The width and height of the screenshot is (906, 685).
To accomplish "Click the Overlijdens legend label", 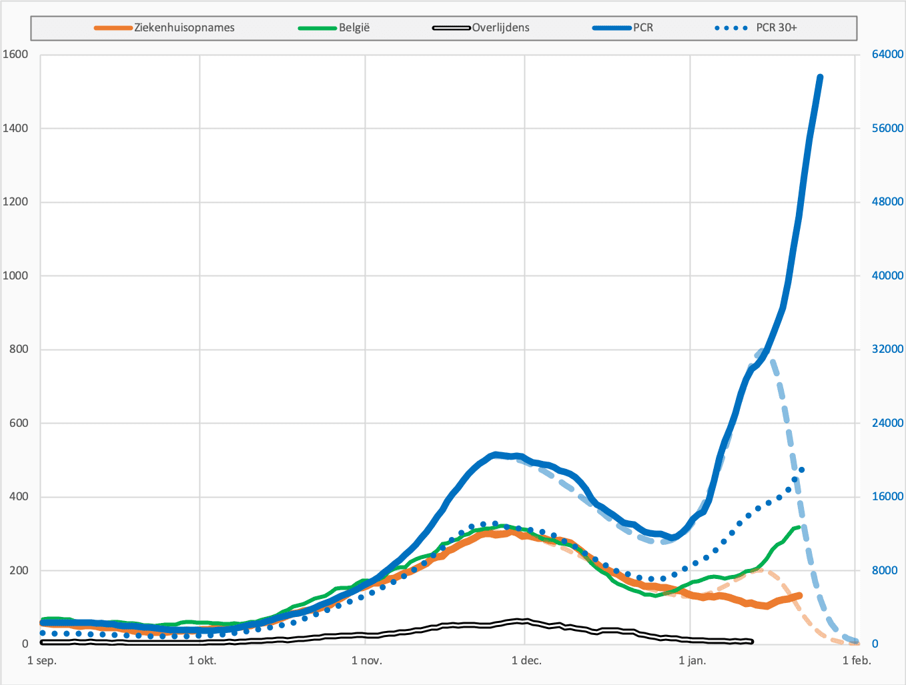I will point(501,27).
